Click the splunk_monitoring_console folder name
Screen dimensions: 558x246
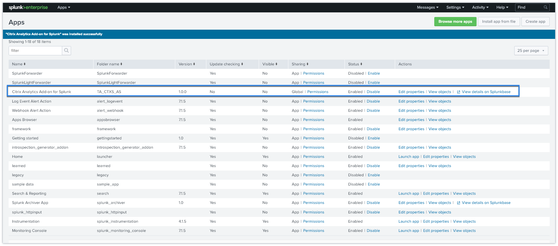click(121, 231)
